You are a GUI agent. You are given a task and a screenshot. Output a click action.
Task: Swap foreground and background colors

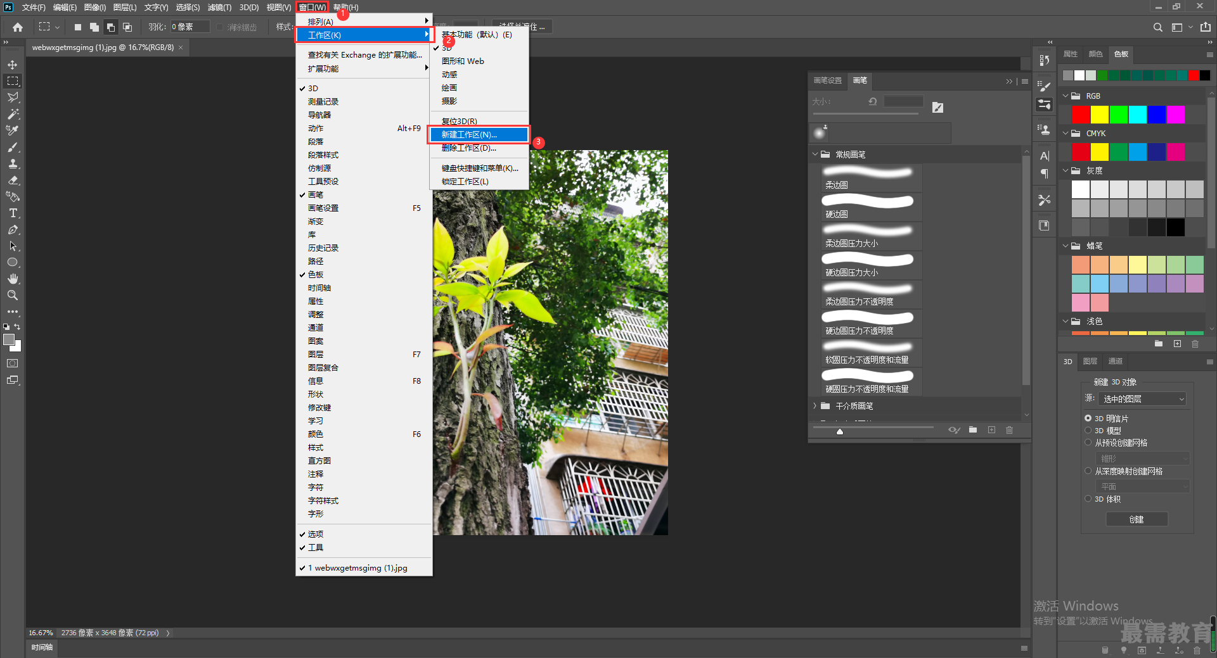[x=18, y=327]
